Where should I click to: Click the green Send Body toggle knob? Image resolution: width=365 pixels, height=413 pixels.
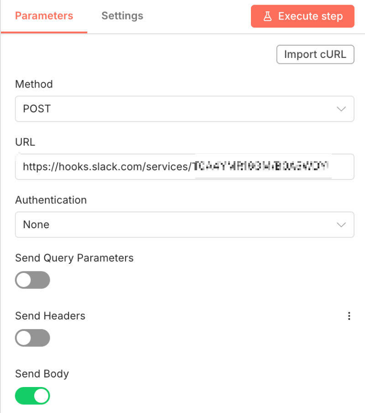[40, 396]
